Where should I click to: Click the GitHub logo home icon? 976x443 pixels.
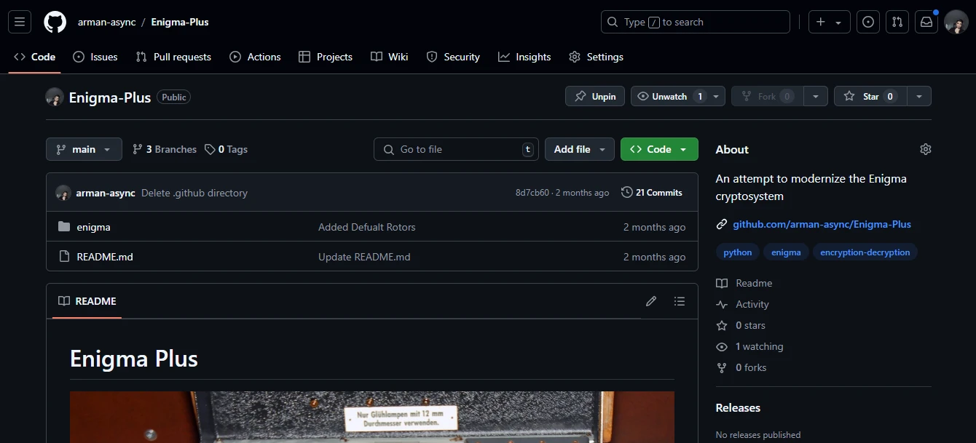(55, 22)
